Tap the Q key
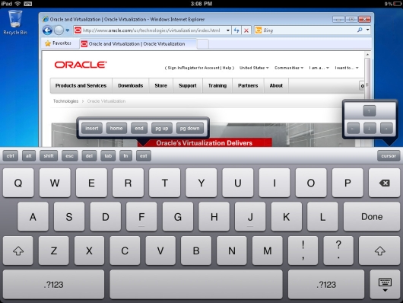This screenshot has height=303, width=403. click(18, 183)
